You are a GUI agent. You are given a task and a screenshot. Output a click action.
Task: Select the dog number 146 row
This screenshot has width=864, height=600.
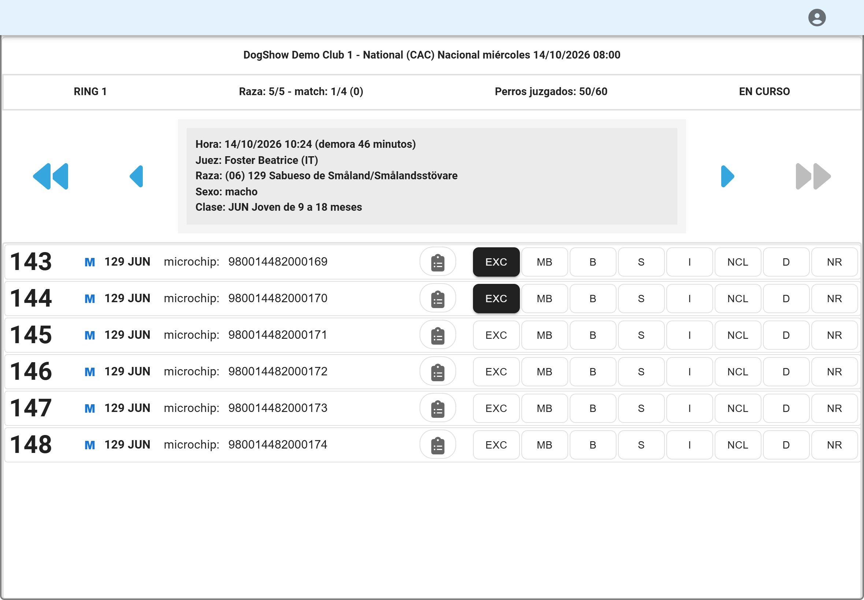tap(432, 372)
